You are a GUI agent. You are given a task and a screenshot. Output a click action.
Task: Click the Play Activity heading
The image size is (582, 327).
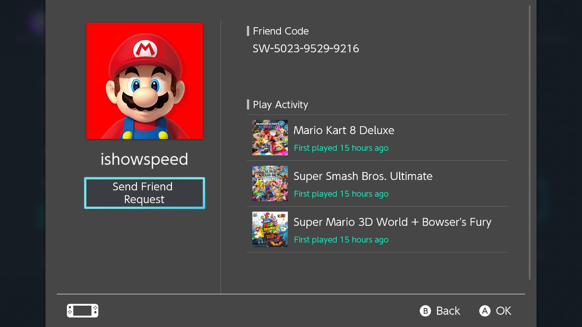click(280, 104)
